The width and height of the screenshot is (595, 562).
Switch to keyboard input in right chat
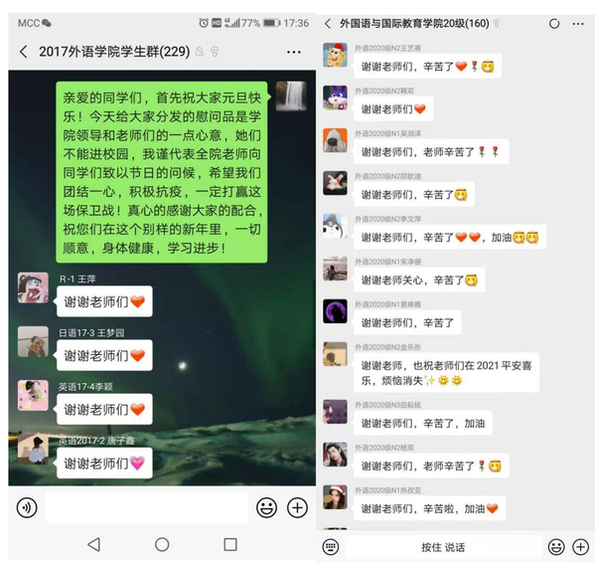(x=331, y=547)
